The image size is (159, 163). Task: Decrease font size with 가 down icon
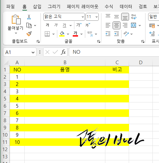pyautogui.click(x=88, y=25)
